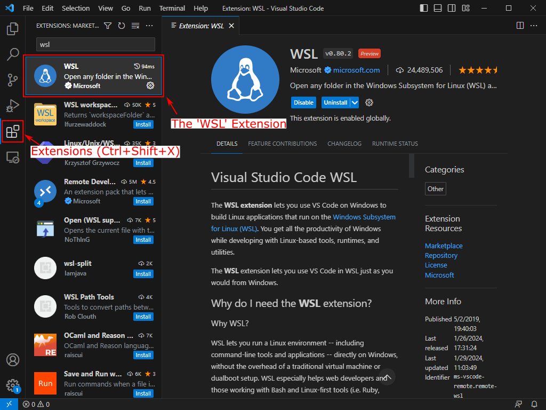This screenshot has width=546, height=410.
Task: Open Customize Layout in title bar
Action: point(465,8)
